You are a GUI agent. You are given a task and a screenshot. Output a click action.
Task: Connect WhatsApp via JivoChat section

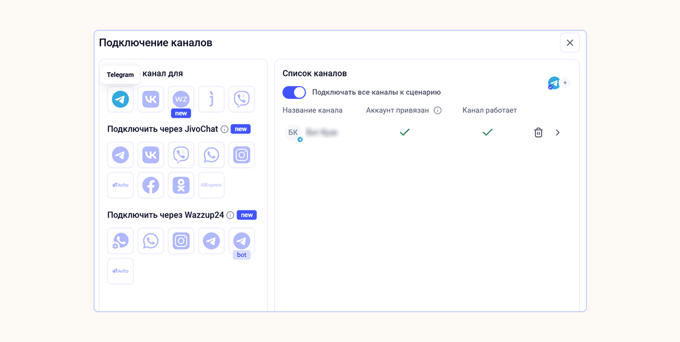[x=211, y=155]
